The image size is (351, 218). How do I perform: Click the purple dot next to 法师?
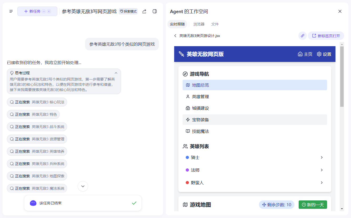click(x=187, y=170)
